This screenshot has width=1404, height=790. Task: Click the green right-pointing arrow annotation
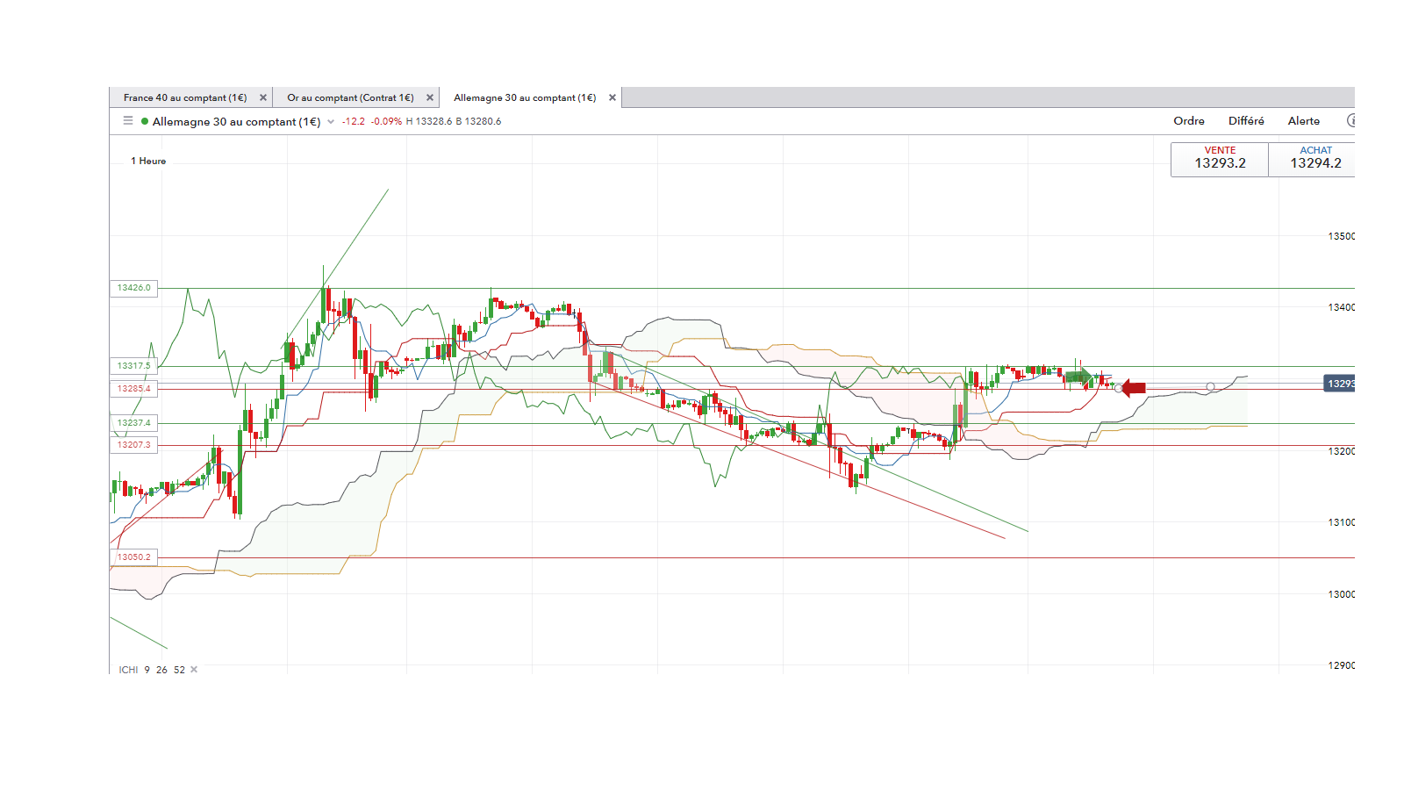[x=1079, y=377]
